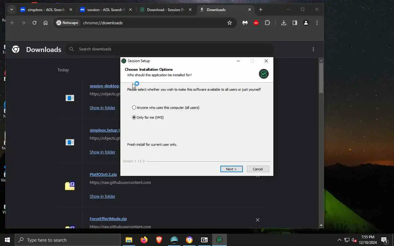Reload the downloads page
The width and height of the screenshot is (394, 246).
coord(34,23)
